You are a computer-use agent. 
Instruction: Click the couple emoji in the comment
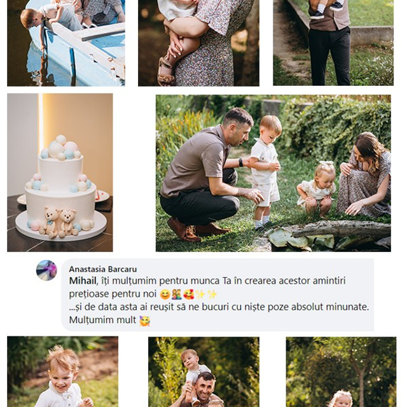[177, 294]
